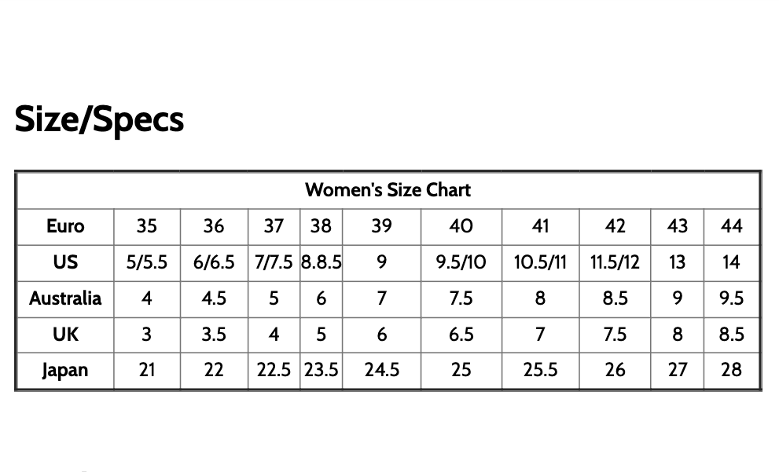Select the Japan row label

65,370
